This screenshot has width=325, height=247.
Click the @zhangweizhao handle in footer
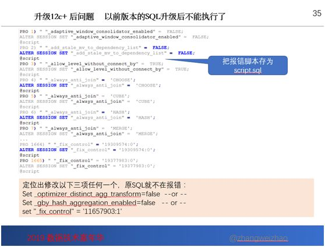[259, 238]
